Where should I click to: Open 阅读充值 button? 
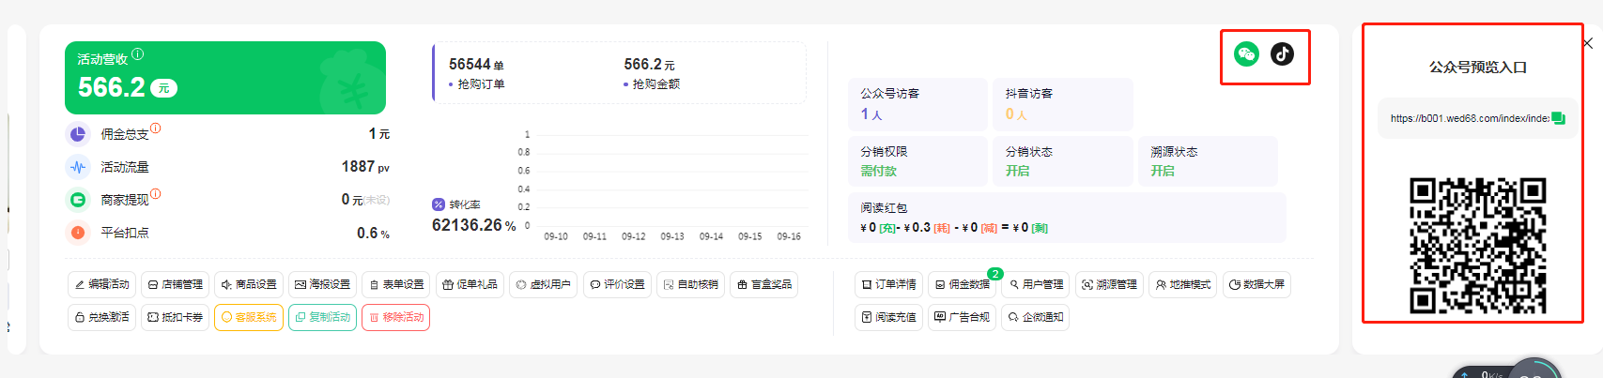[888, 317]
